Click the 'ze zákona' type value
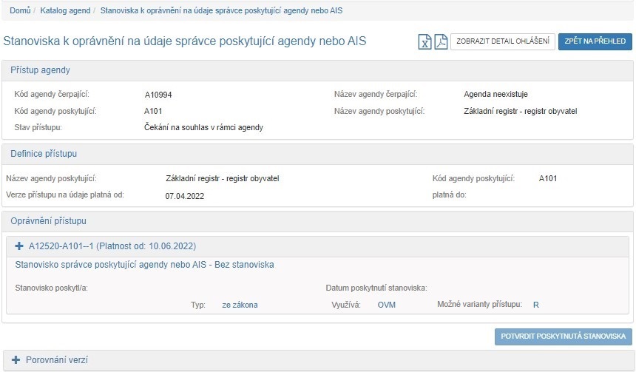 240,305
